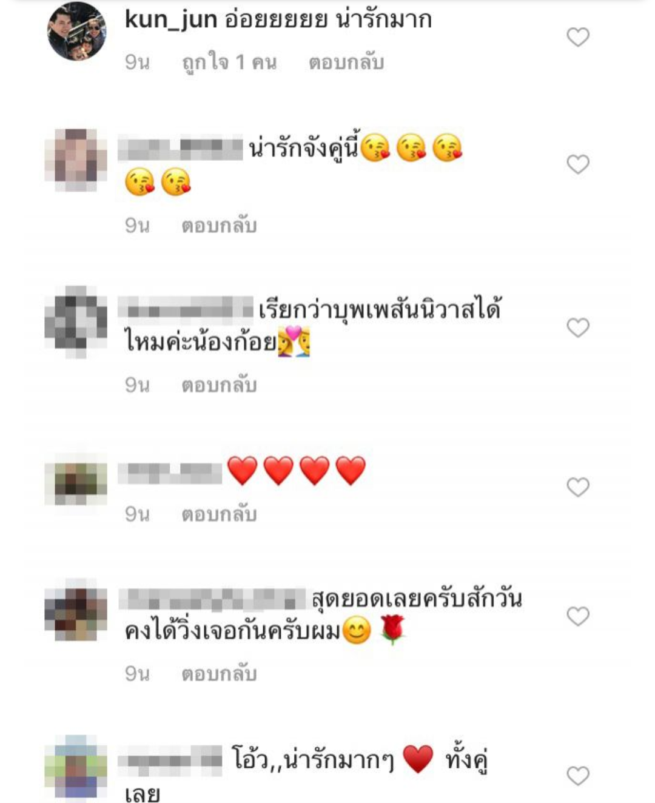View who liked via ถูกใจ 1 คน
This screenshot has width=655, height=803.
tap(229, 62)
